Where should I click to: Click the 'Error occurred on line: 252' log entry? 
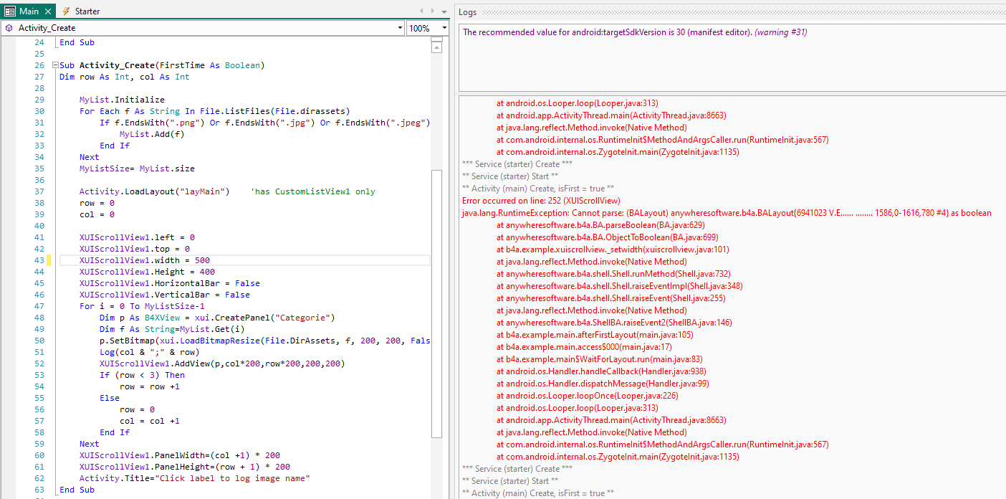(x=541, y=201)
